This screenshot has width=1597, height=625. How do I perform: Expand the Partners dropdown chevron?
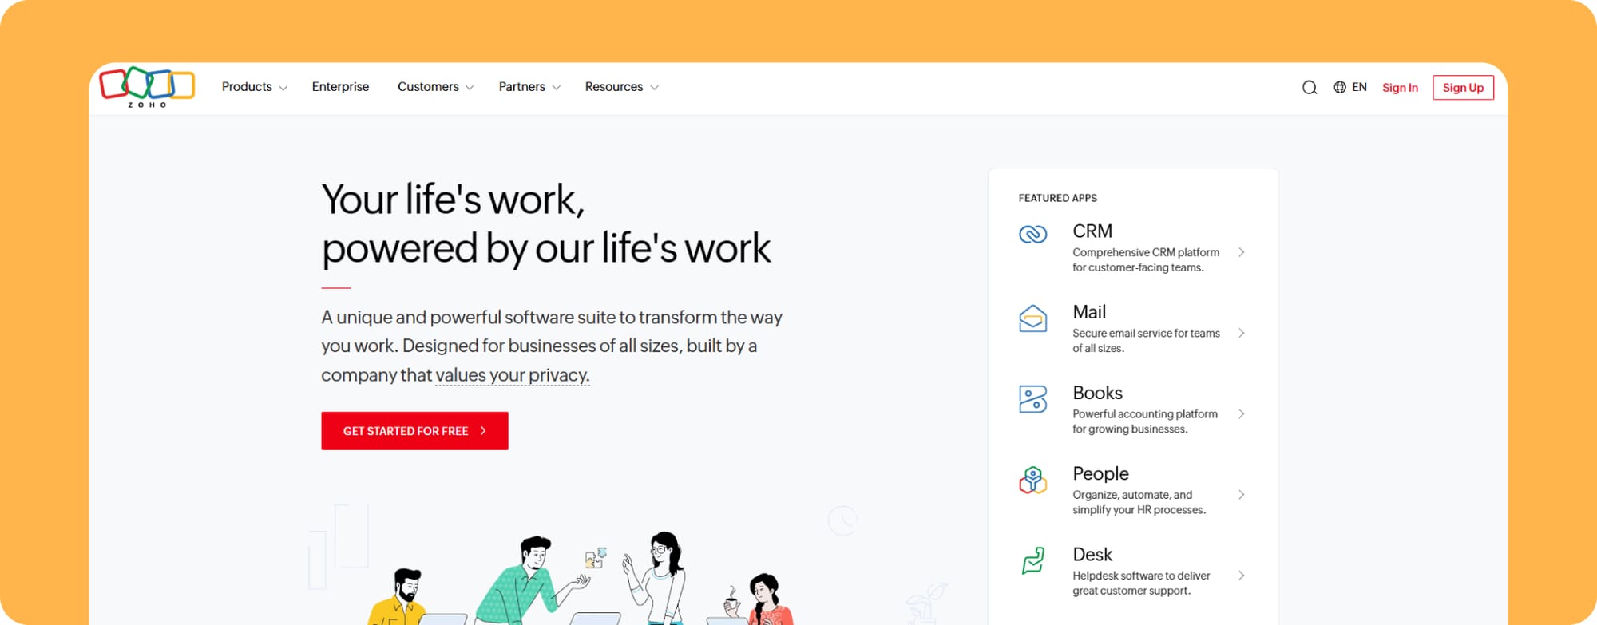pos(556,88)
